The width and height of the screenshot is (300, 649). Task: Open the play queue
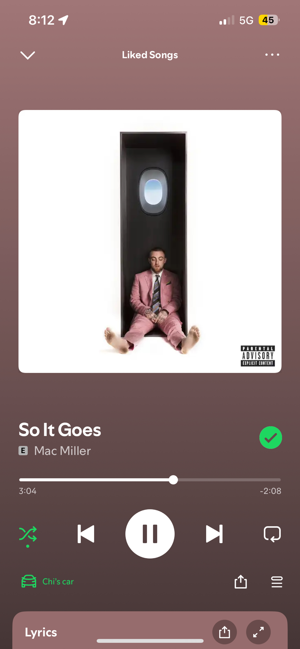pyautogui.click(x=277, y=582)
